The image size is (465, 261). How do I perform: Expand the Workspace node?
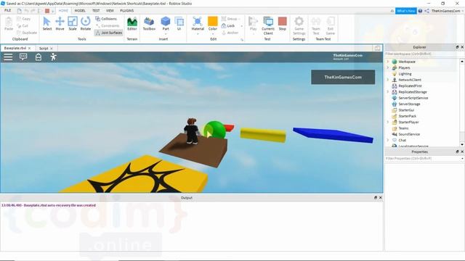pyautogui.click(x=387, y=62)
